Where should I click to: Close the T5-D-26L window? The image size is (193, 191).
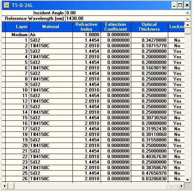(187, 5)
